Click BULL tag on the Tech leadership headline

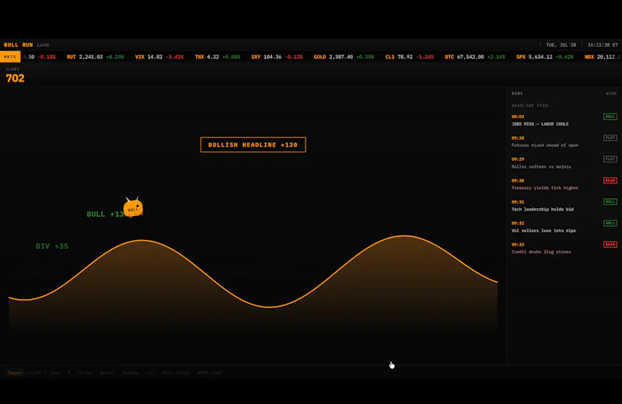tap(610, 202)
